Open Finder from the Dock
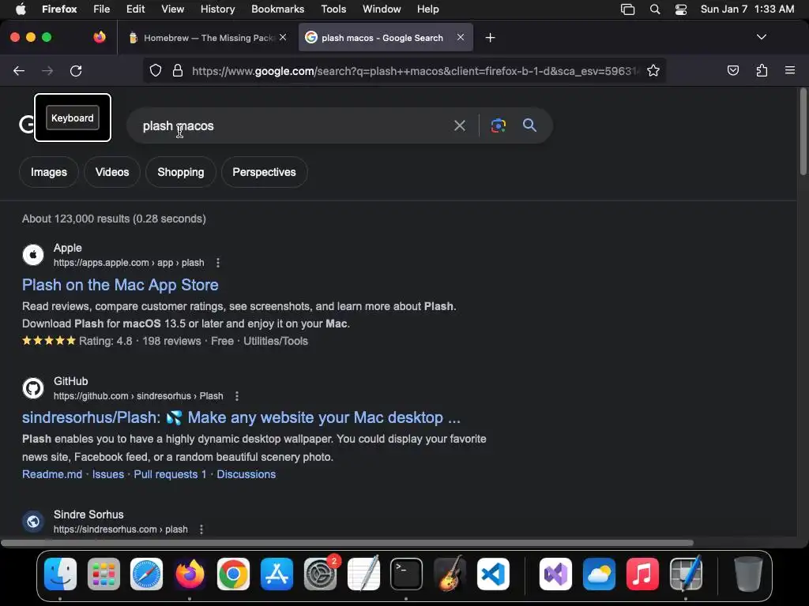Image resolution: width=809 pixels, height=606 pixels. pos(60,574)
